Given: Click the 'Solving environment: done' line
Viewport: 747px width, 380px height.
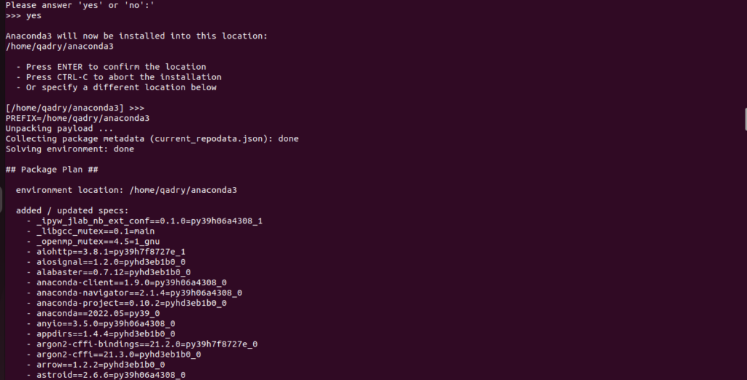Looking at the screenshot, I should 69,149.
